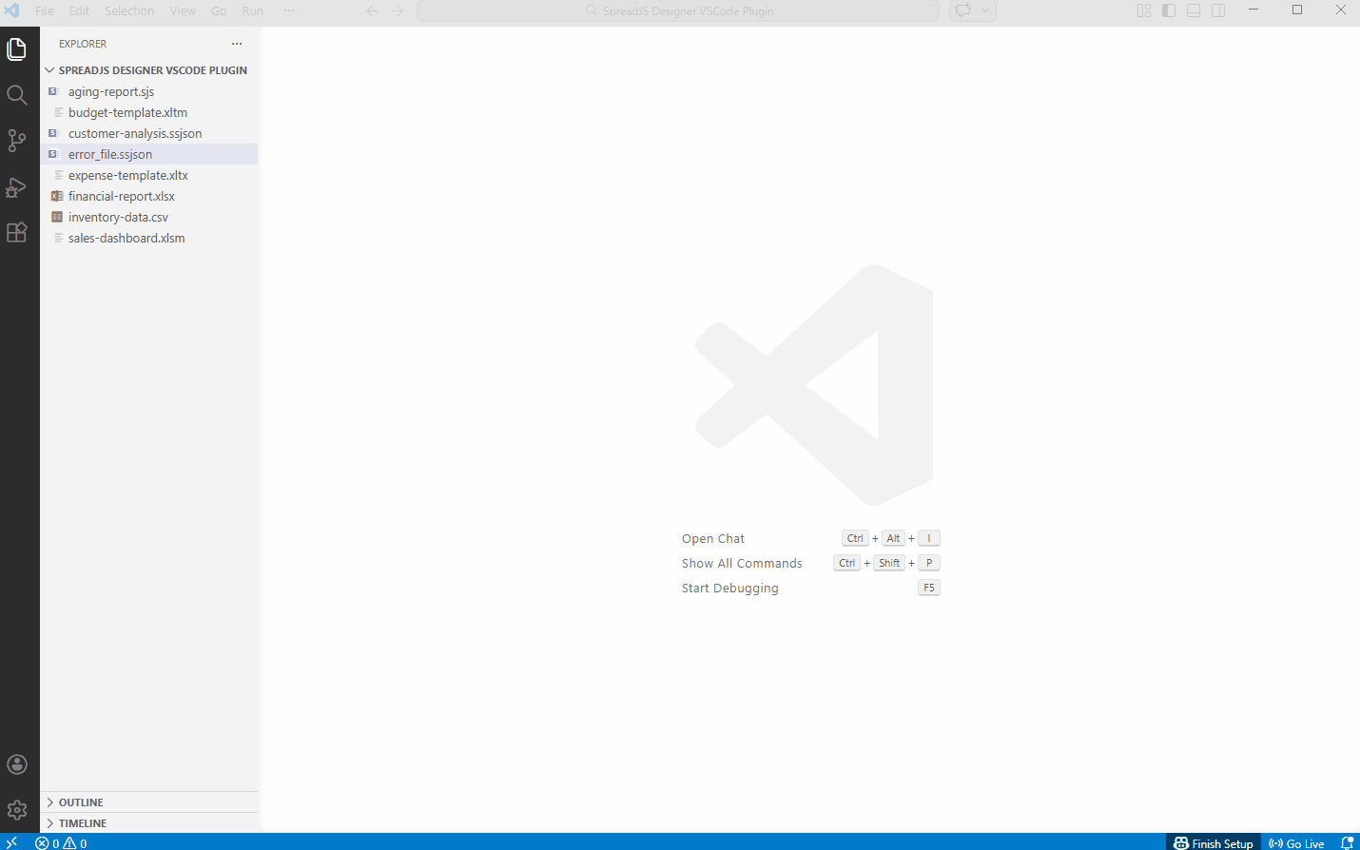Image resolution: width=1360 pixels, height=850 pixels.
Task: Toggle Secondary Side Bar visibility
Action: (x=1218, y=10)
